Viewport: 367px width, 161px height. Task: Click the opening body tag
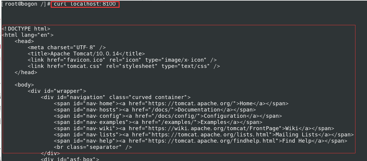[24, 85]
